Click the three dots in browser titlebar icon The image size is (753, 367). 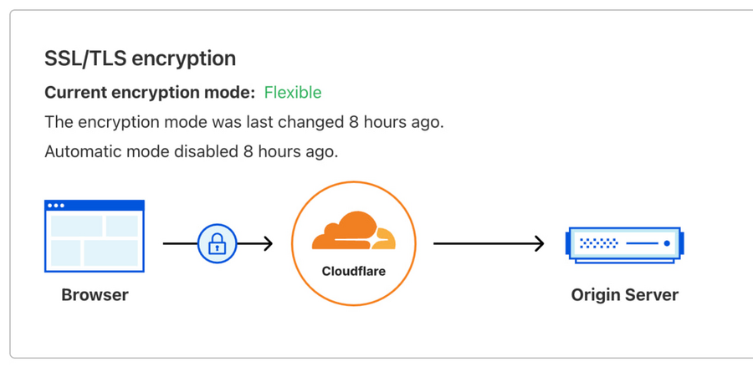point(56,206)
